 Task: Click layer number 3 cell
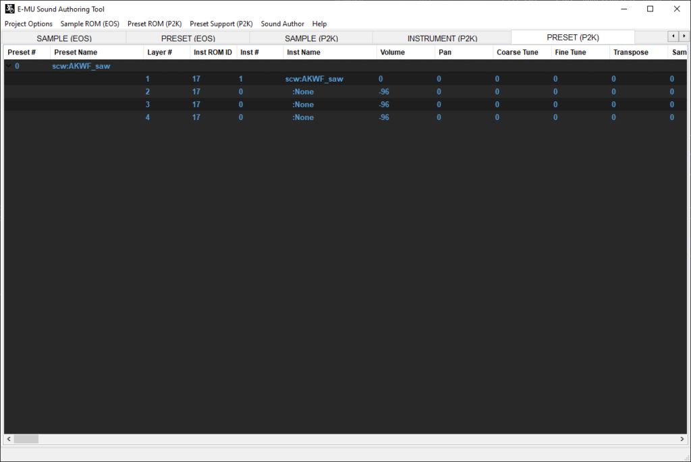148,105
